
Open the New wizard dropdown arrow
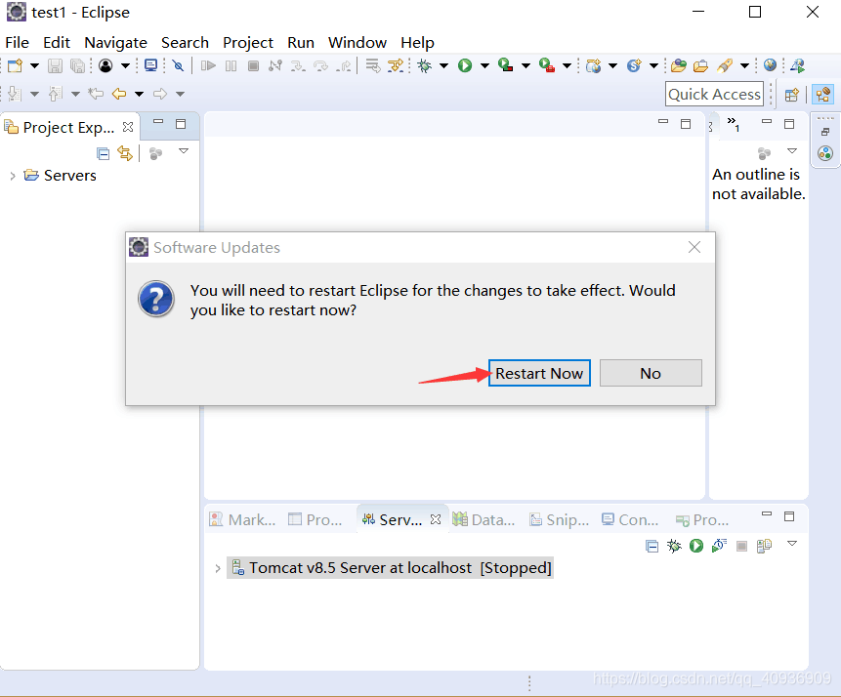click(34, 66)
